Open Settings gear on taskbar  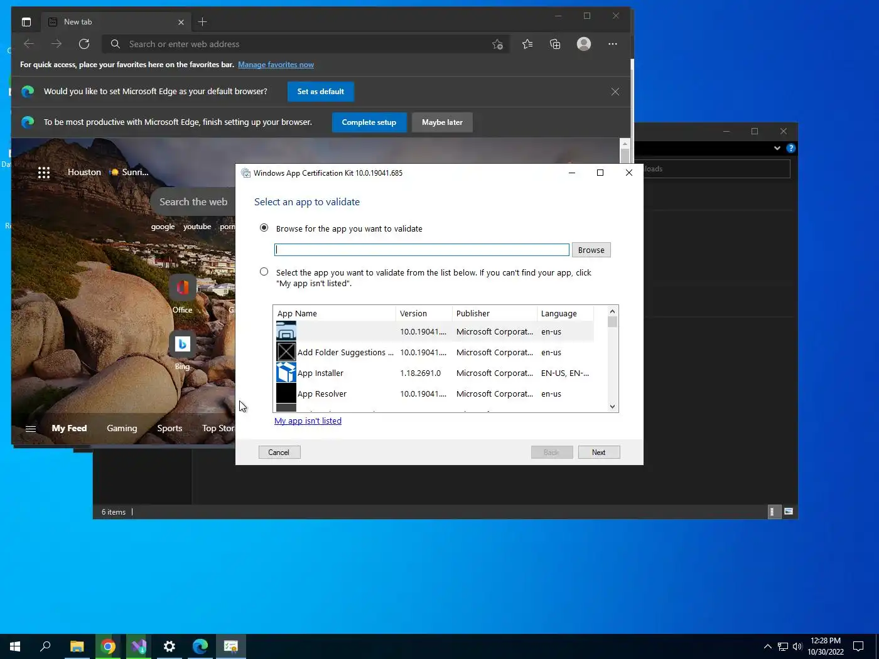coord(170,646)
